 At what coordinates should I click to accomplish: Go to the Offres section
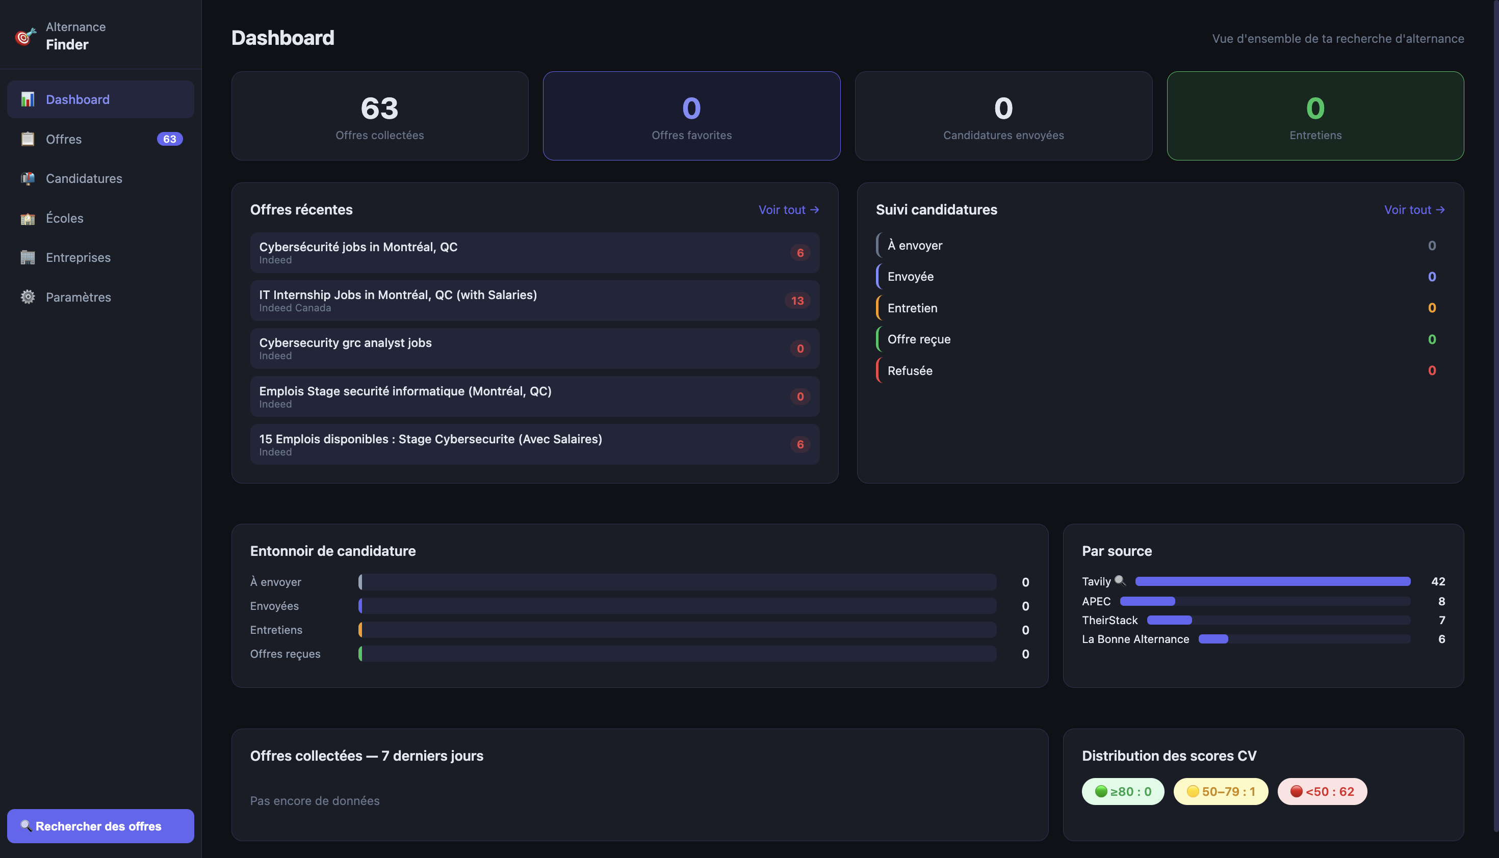pos(100,139)
